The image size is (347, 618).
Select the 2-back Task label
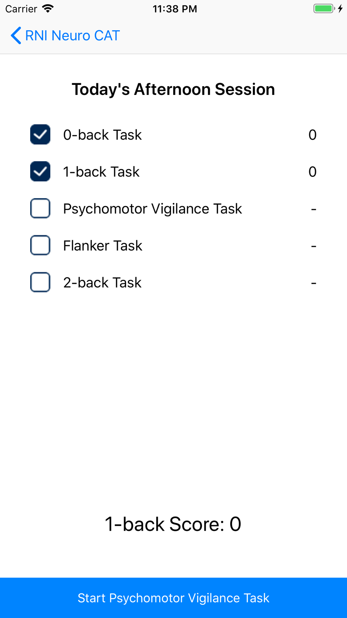tap(102, 283)
